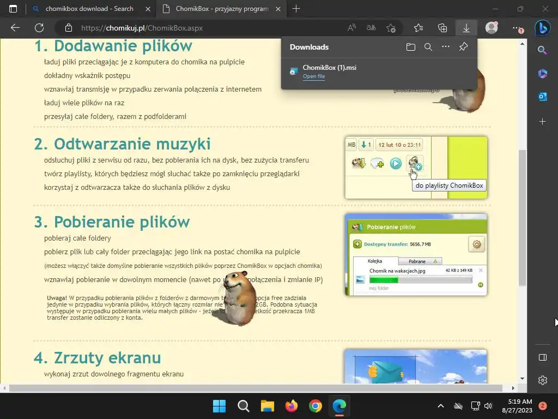This screenshot has width=558, height=419.
Task: Search downloads with magnifier icon
Action: [428, 47]
